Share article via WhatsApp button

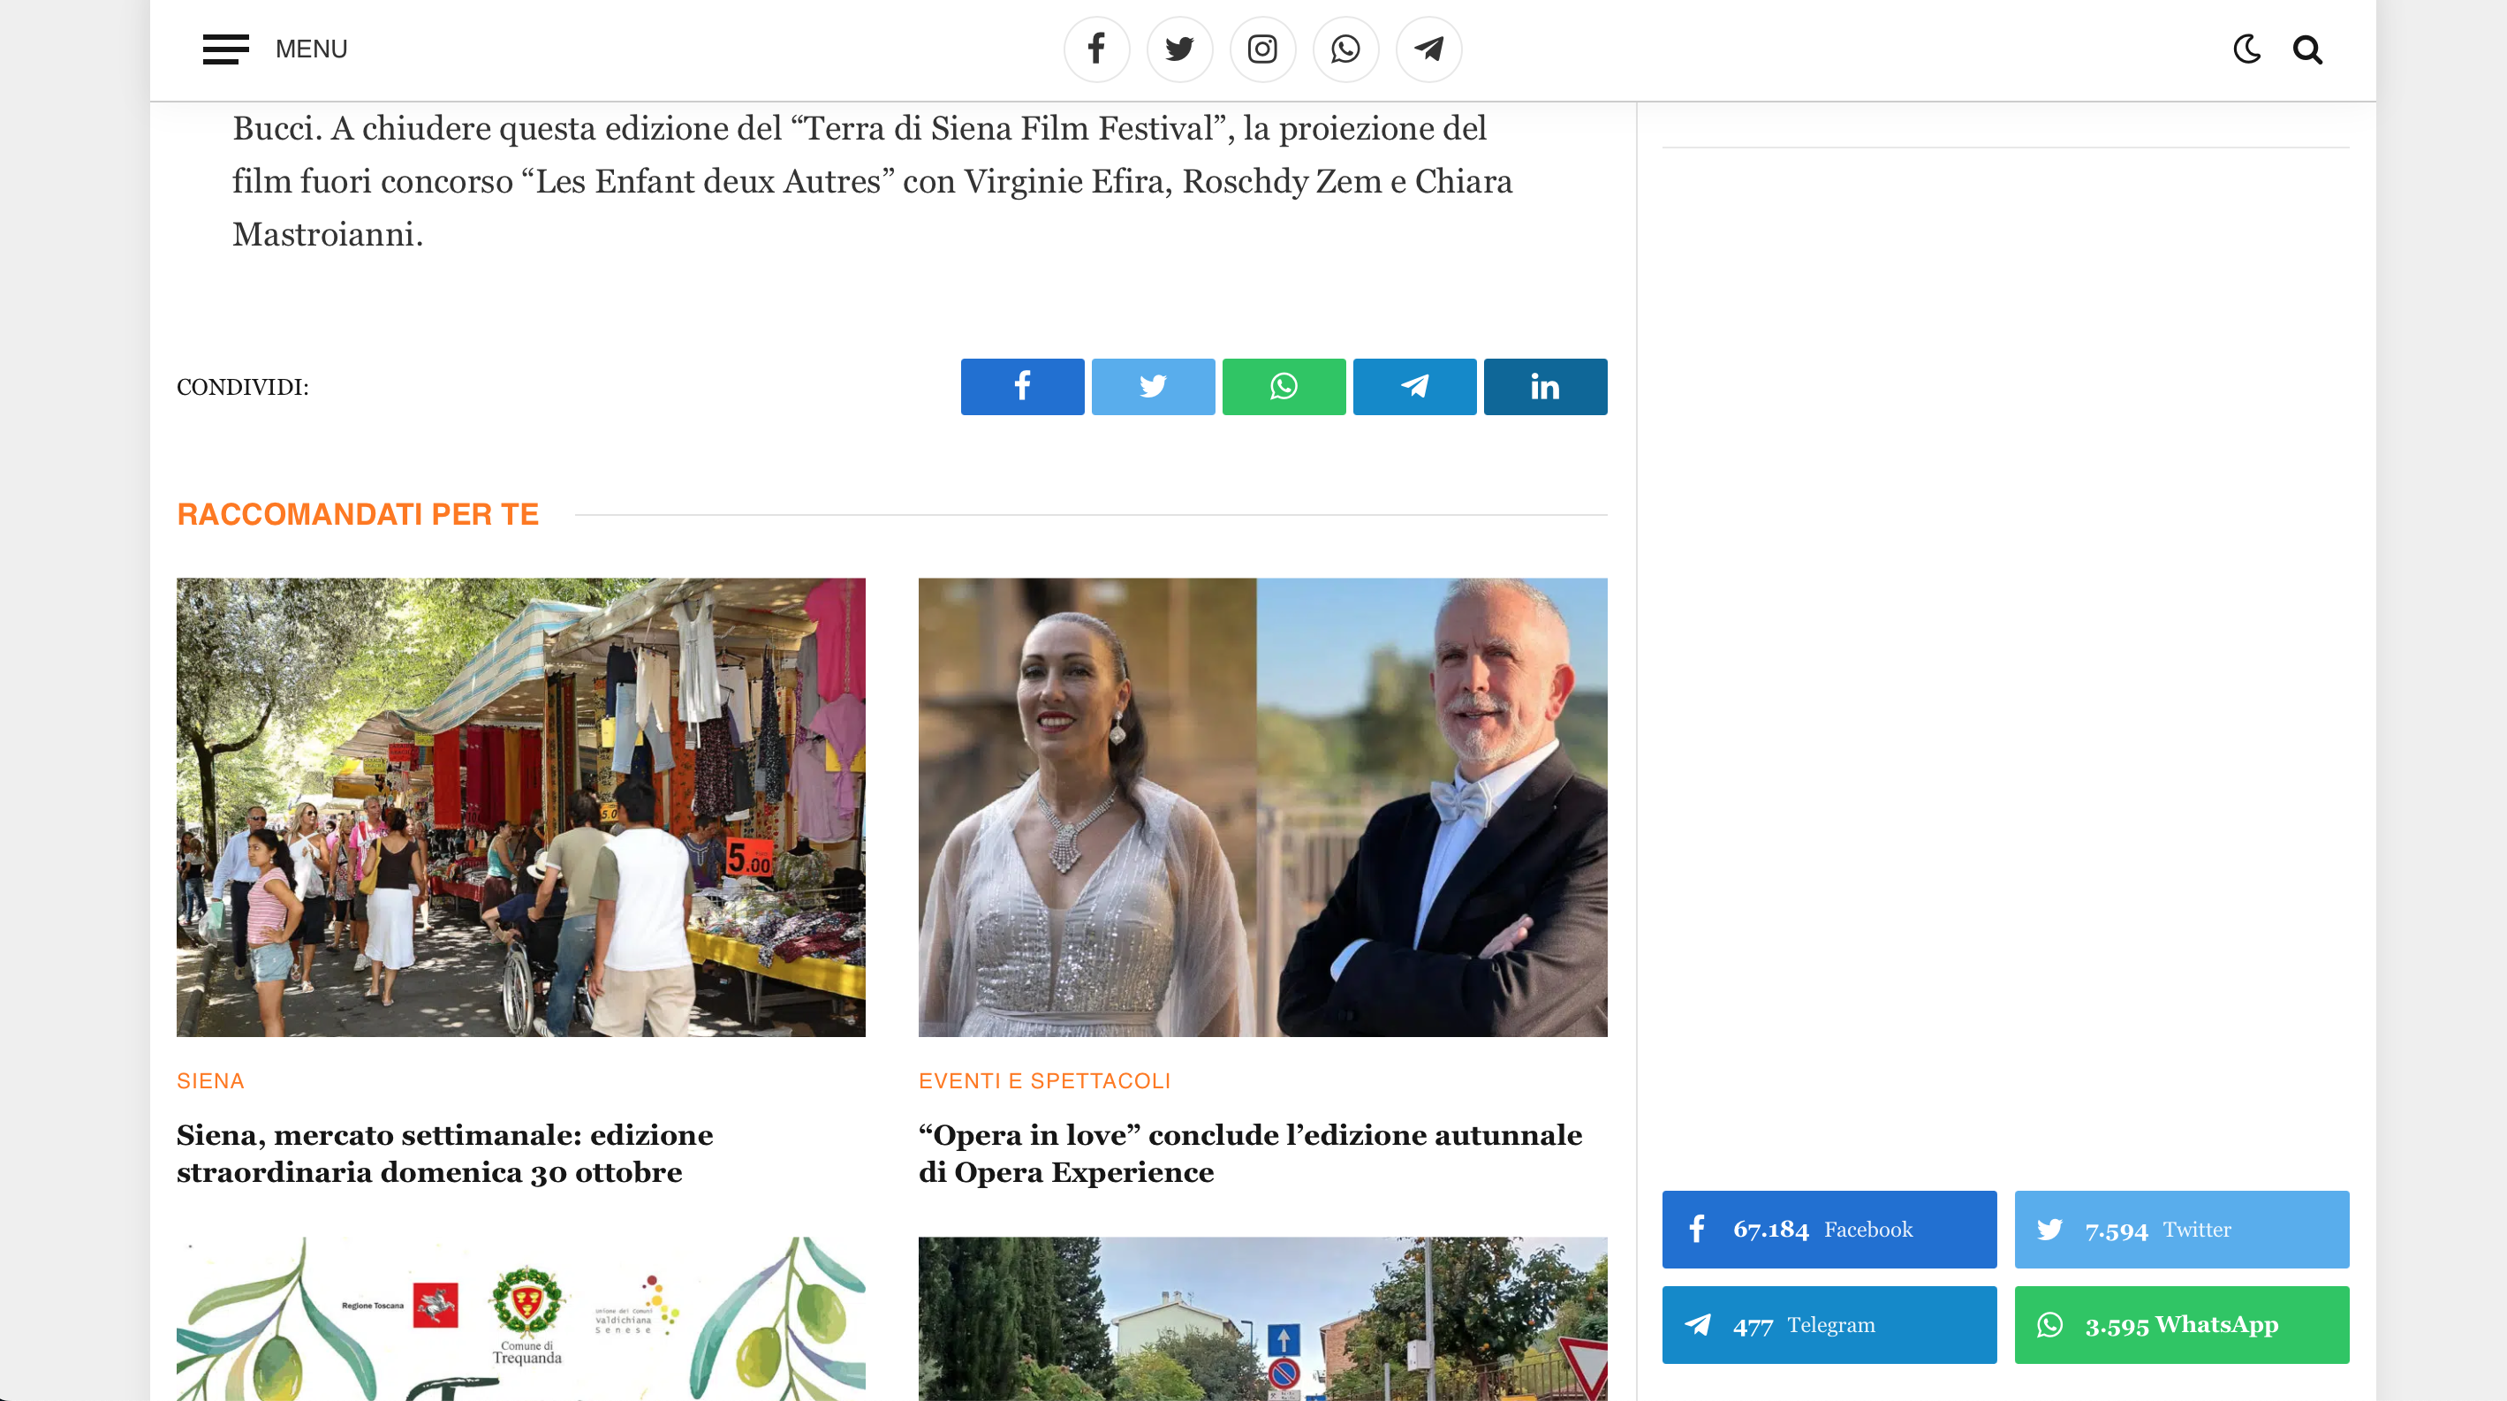click(x=1284, y=386)
